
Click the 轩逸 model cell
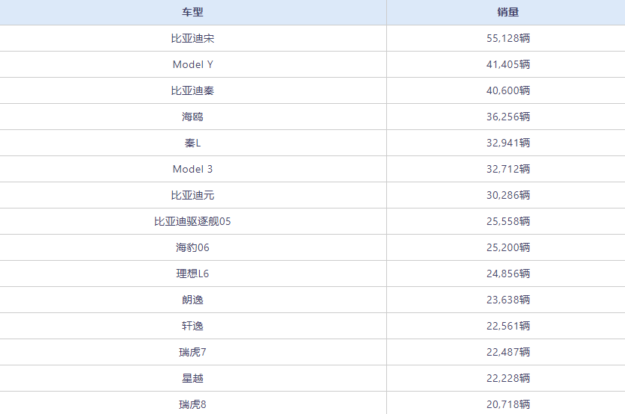(192, 326)
